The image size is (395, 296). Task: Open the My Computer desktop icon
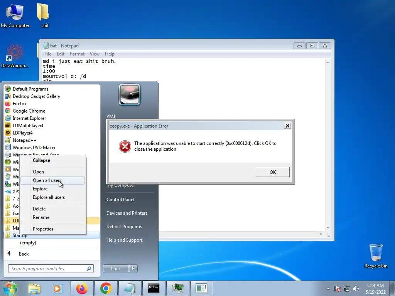[15, 15]
